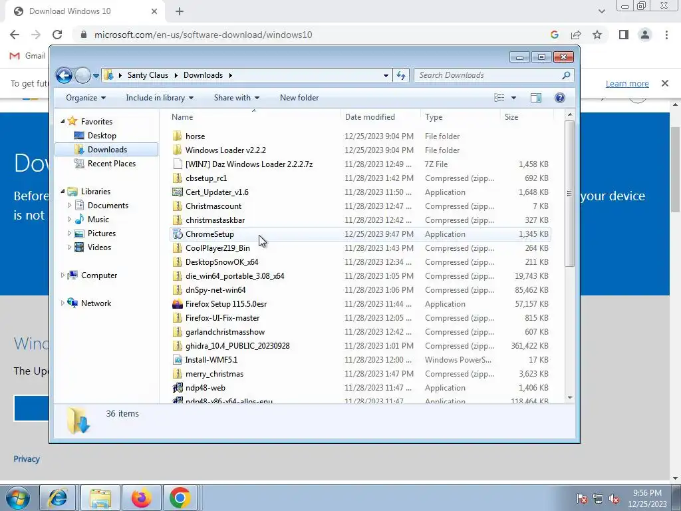Expand the Music library node
681x511 pixels.
(69, 219)
